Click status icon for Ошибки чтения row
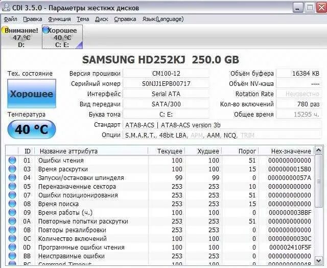 tap(12, 160)
